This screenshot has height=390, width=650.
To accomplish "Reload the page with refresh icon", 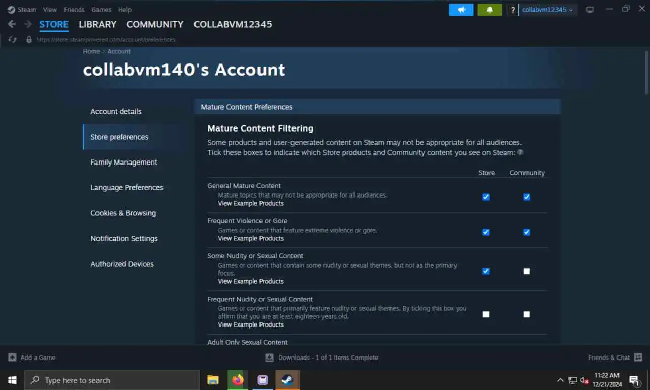I will pyautogui.click(x=13, y=39).
